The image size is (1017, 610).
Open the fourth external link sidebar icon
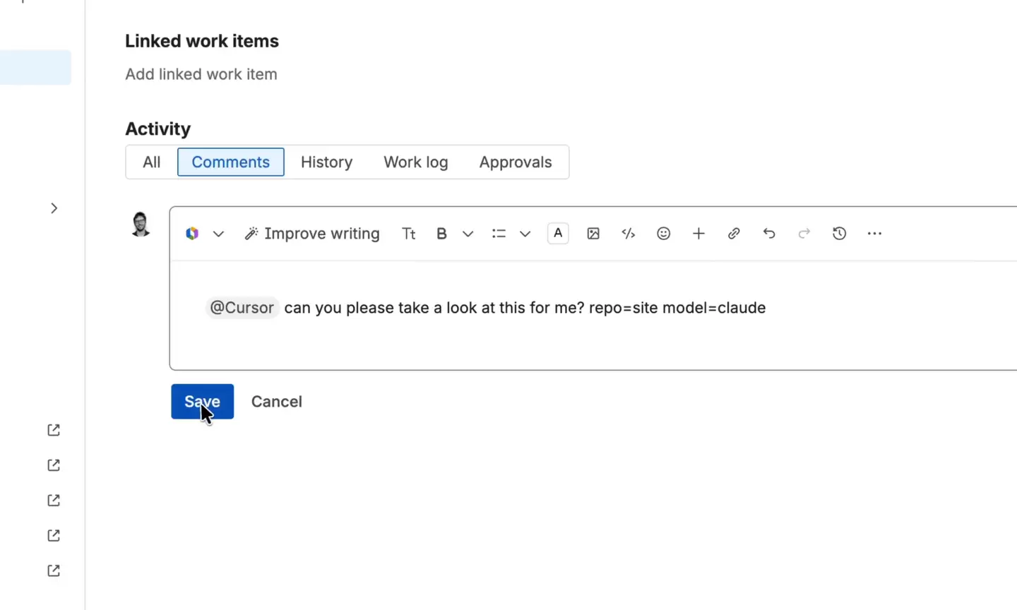click(54, 535)
